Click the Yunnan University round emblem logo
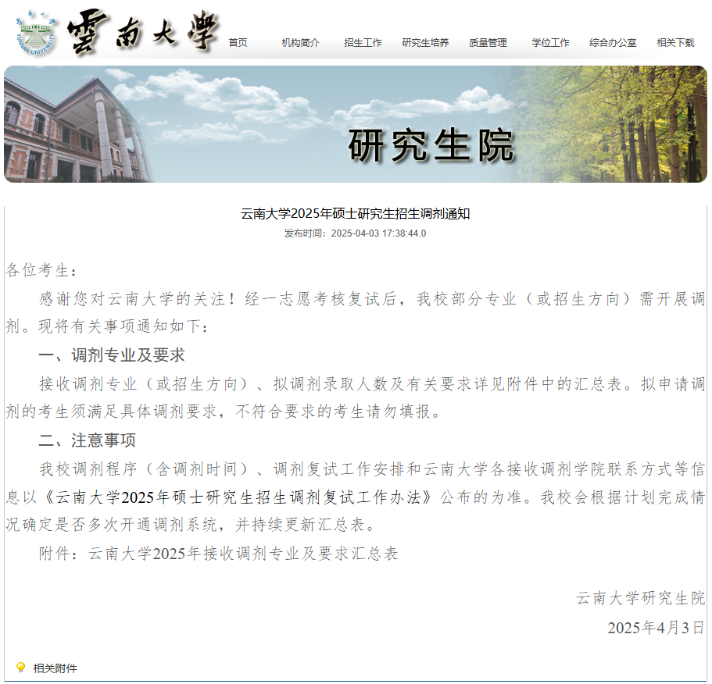 coord(36,32)
